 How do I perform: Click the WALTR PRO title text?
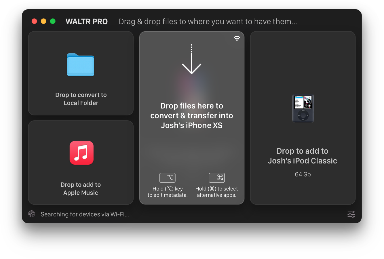point(87,22)
